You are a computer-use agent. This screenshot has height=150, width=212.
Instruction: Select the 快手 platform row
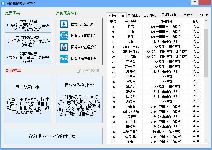point(155,37)
